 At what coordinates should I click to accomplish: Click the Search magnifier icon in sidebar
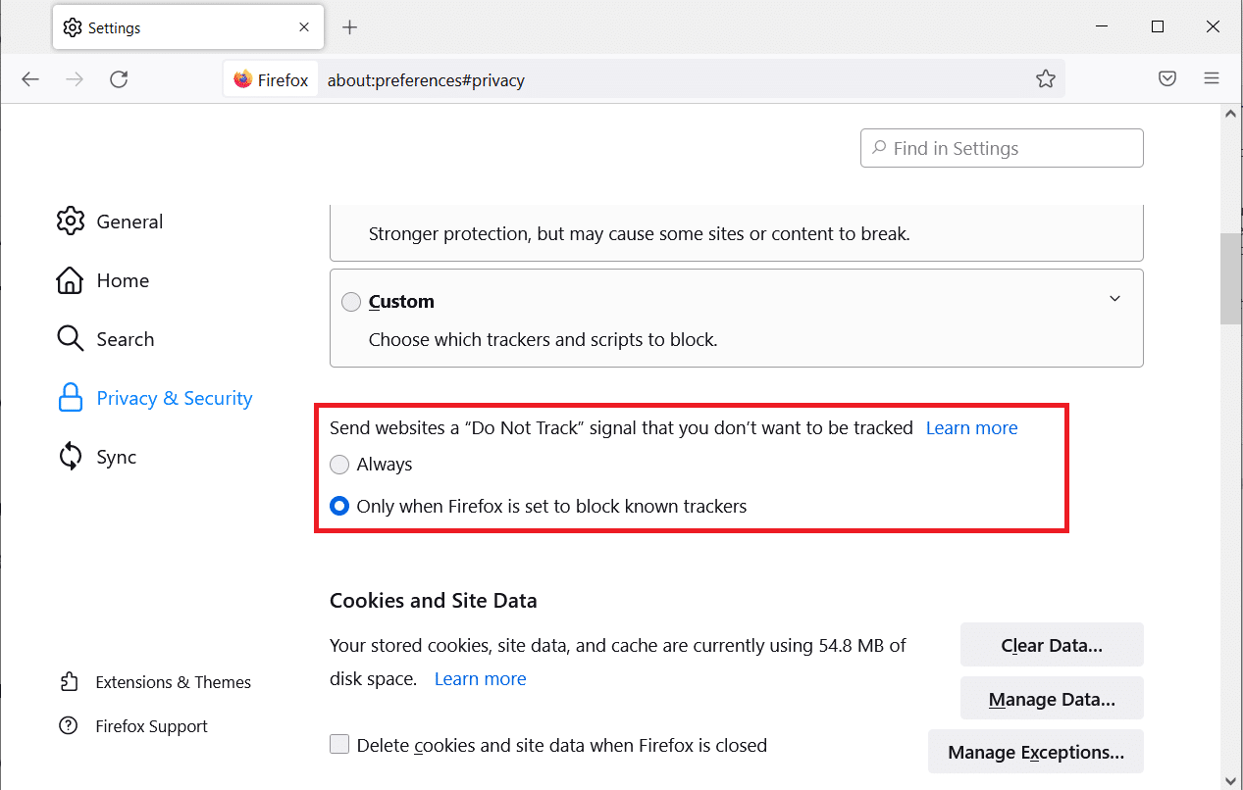(x=70, y=339)
